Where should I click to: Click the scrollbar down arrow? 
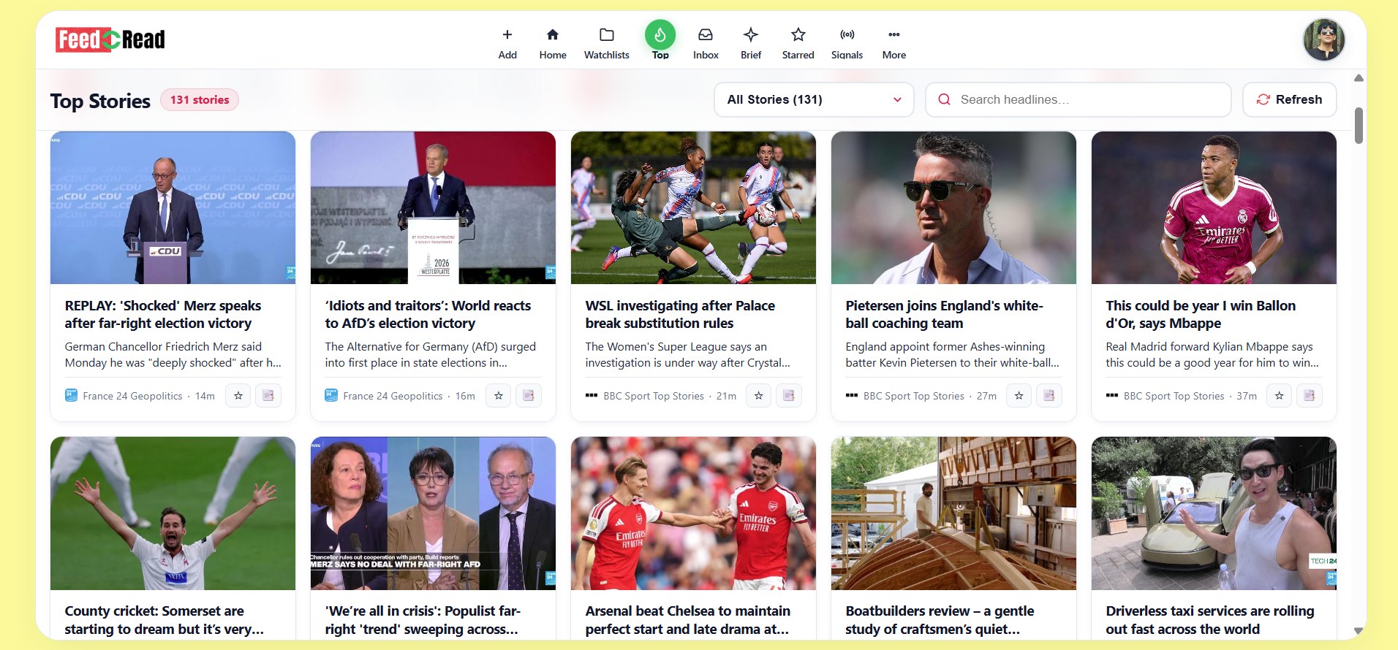point(1359,630)
